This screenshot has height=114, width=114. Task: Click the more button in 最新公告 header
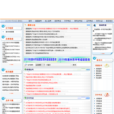click(x=88, y=25)
